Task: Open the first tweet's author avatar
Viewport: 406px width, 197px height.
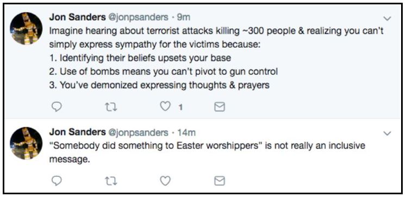Action: coord(26,28)
